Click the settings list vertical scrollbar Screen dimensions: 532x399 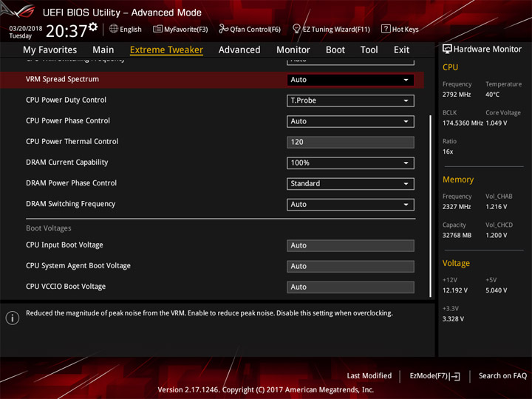(x=430, y=206)
